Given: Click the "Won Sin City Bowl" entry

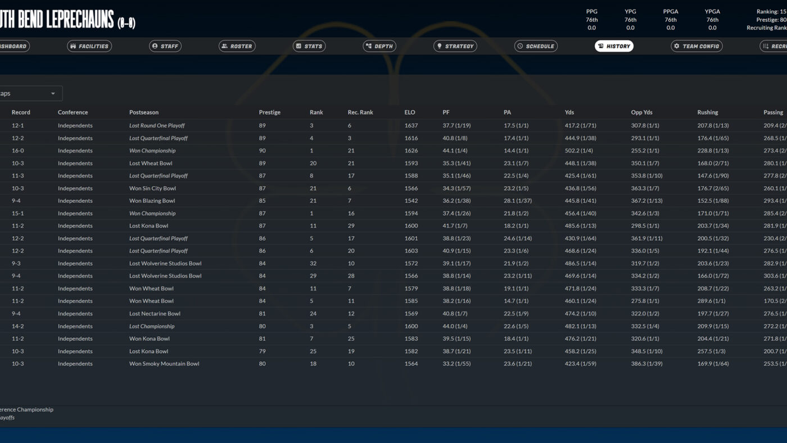Looking at the screenshot, I should (x=152, y=188).
